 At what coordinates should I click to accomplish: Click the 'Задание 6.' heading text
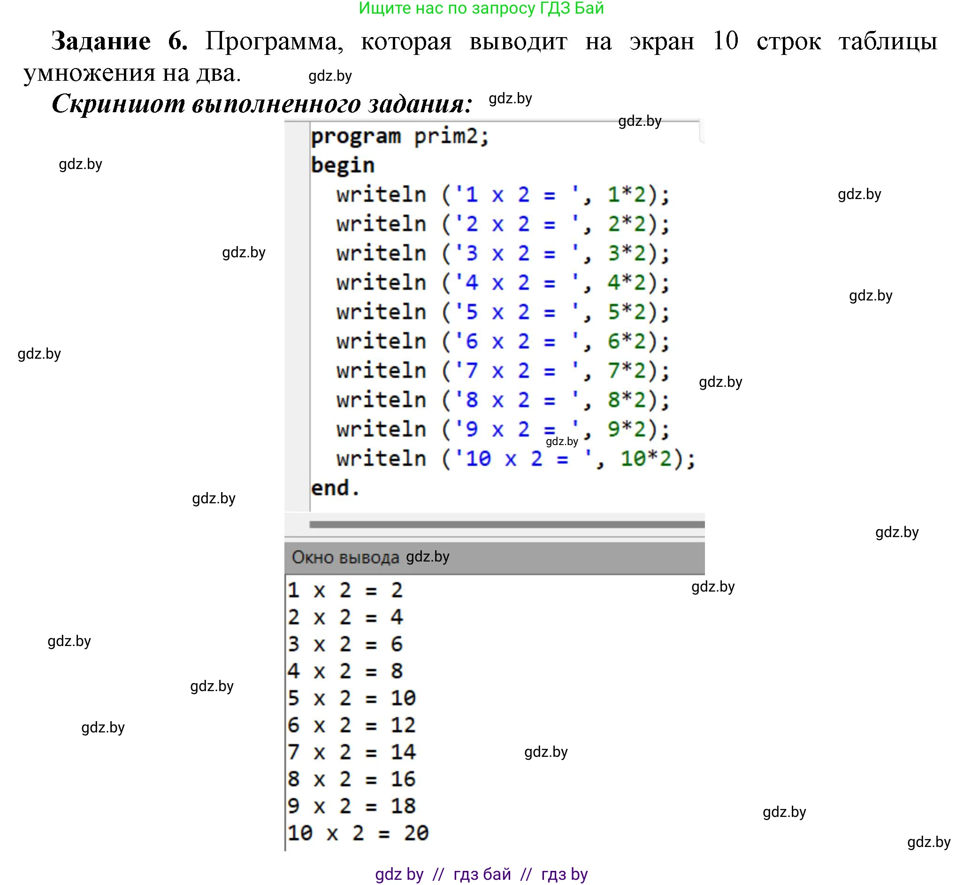click(x=119, y=41)
